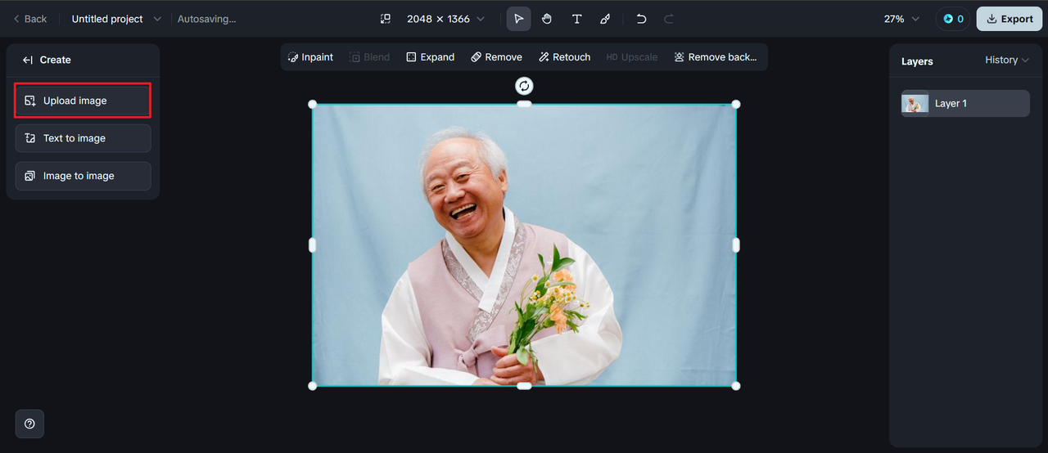Click the Export button

tap(1009, 19)
